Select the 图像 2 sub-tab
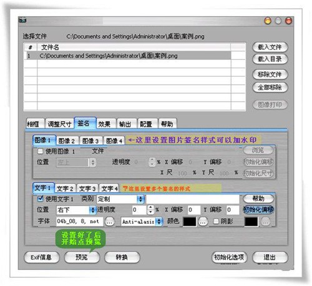The image size is (312, 286). [68, 141]
